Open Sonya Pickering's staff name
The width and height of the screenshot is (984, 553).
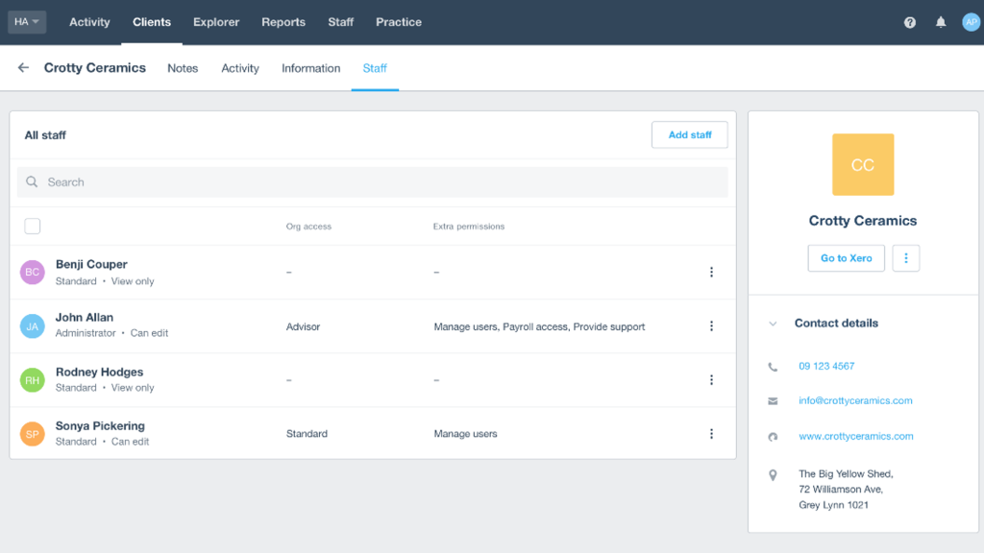click(x=100, y=425)
